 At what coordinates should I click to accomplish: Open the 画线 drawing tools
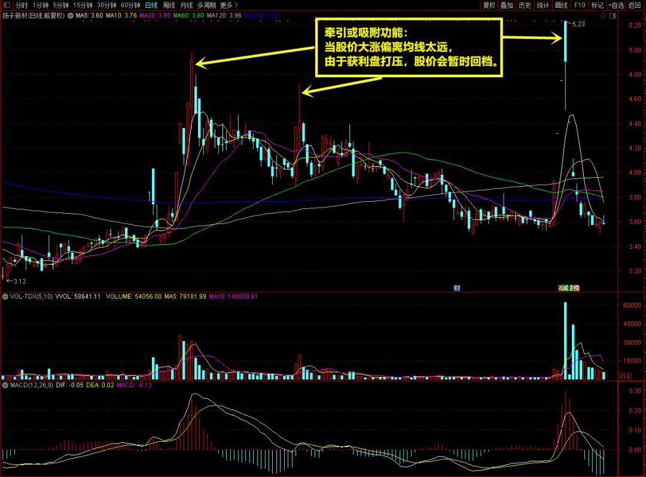pyautogui.click(x=560, y=5)
